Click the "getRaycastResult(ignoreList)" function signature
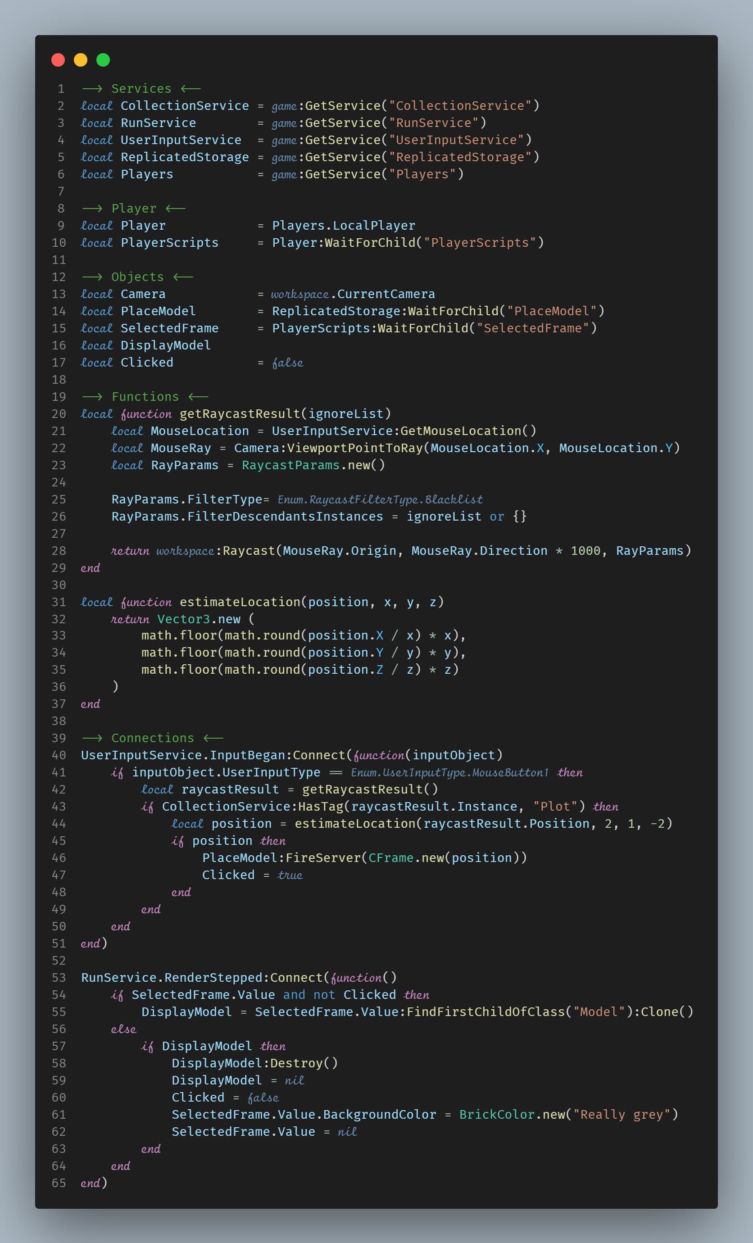Viewport: 753px width, 1243px height. 286,414
